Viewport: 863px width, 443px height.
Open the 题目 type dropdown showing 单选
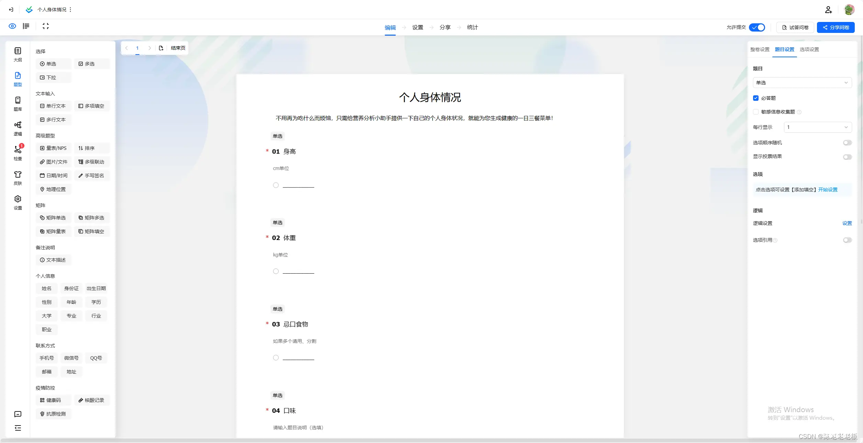[802, 83]
